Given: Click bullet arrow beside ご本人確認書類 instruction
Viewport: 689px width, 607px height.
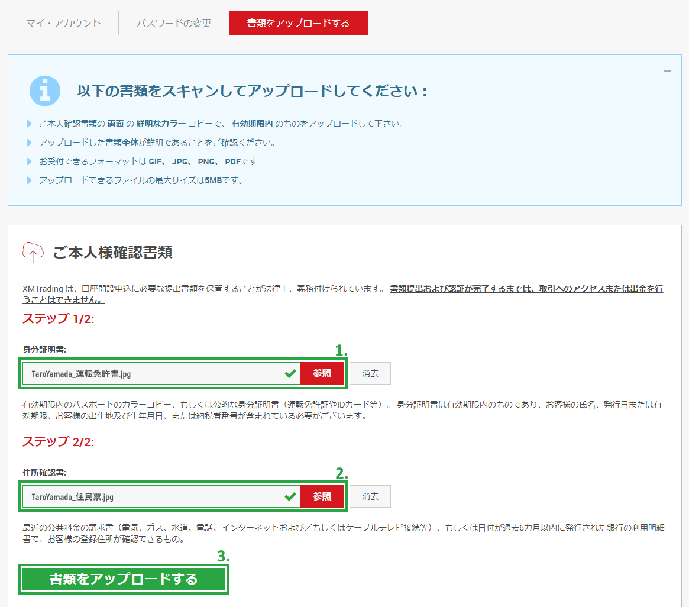Looking at the screenshot, I should pyautogui.click(x=30, y=124).
